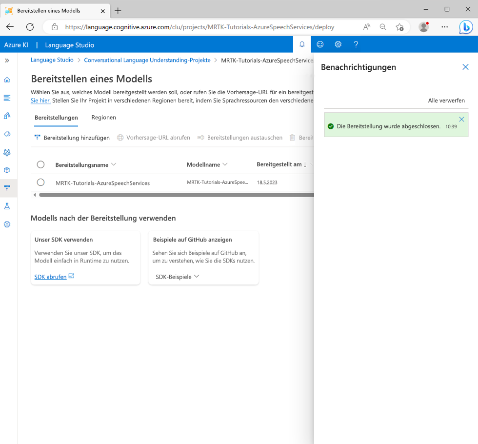
Task: Dismiss the deployment completed notification
Action: pos(461,119)
